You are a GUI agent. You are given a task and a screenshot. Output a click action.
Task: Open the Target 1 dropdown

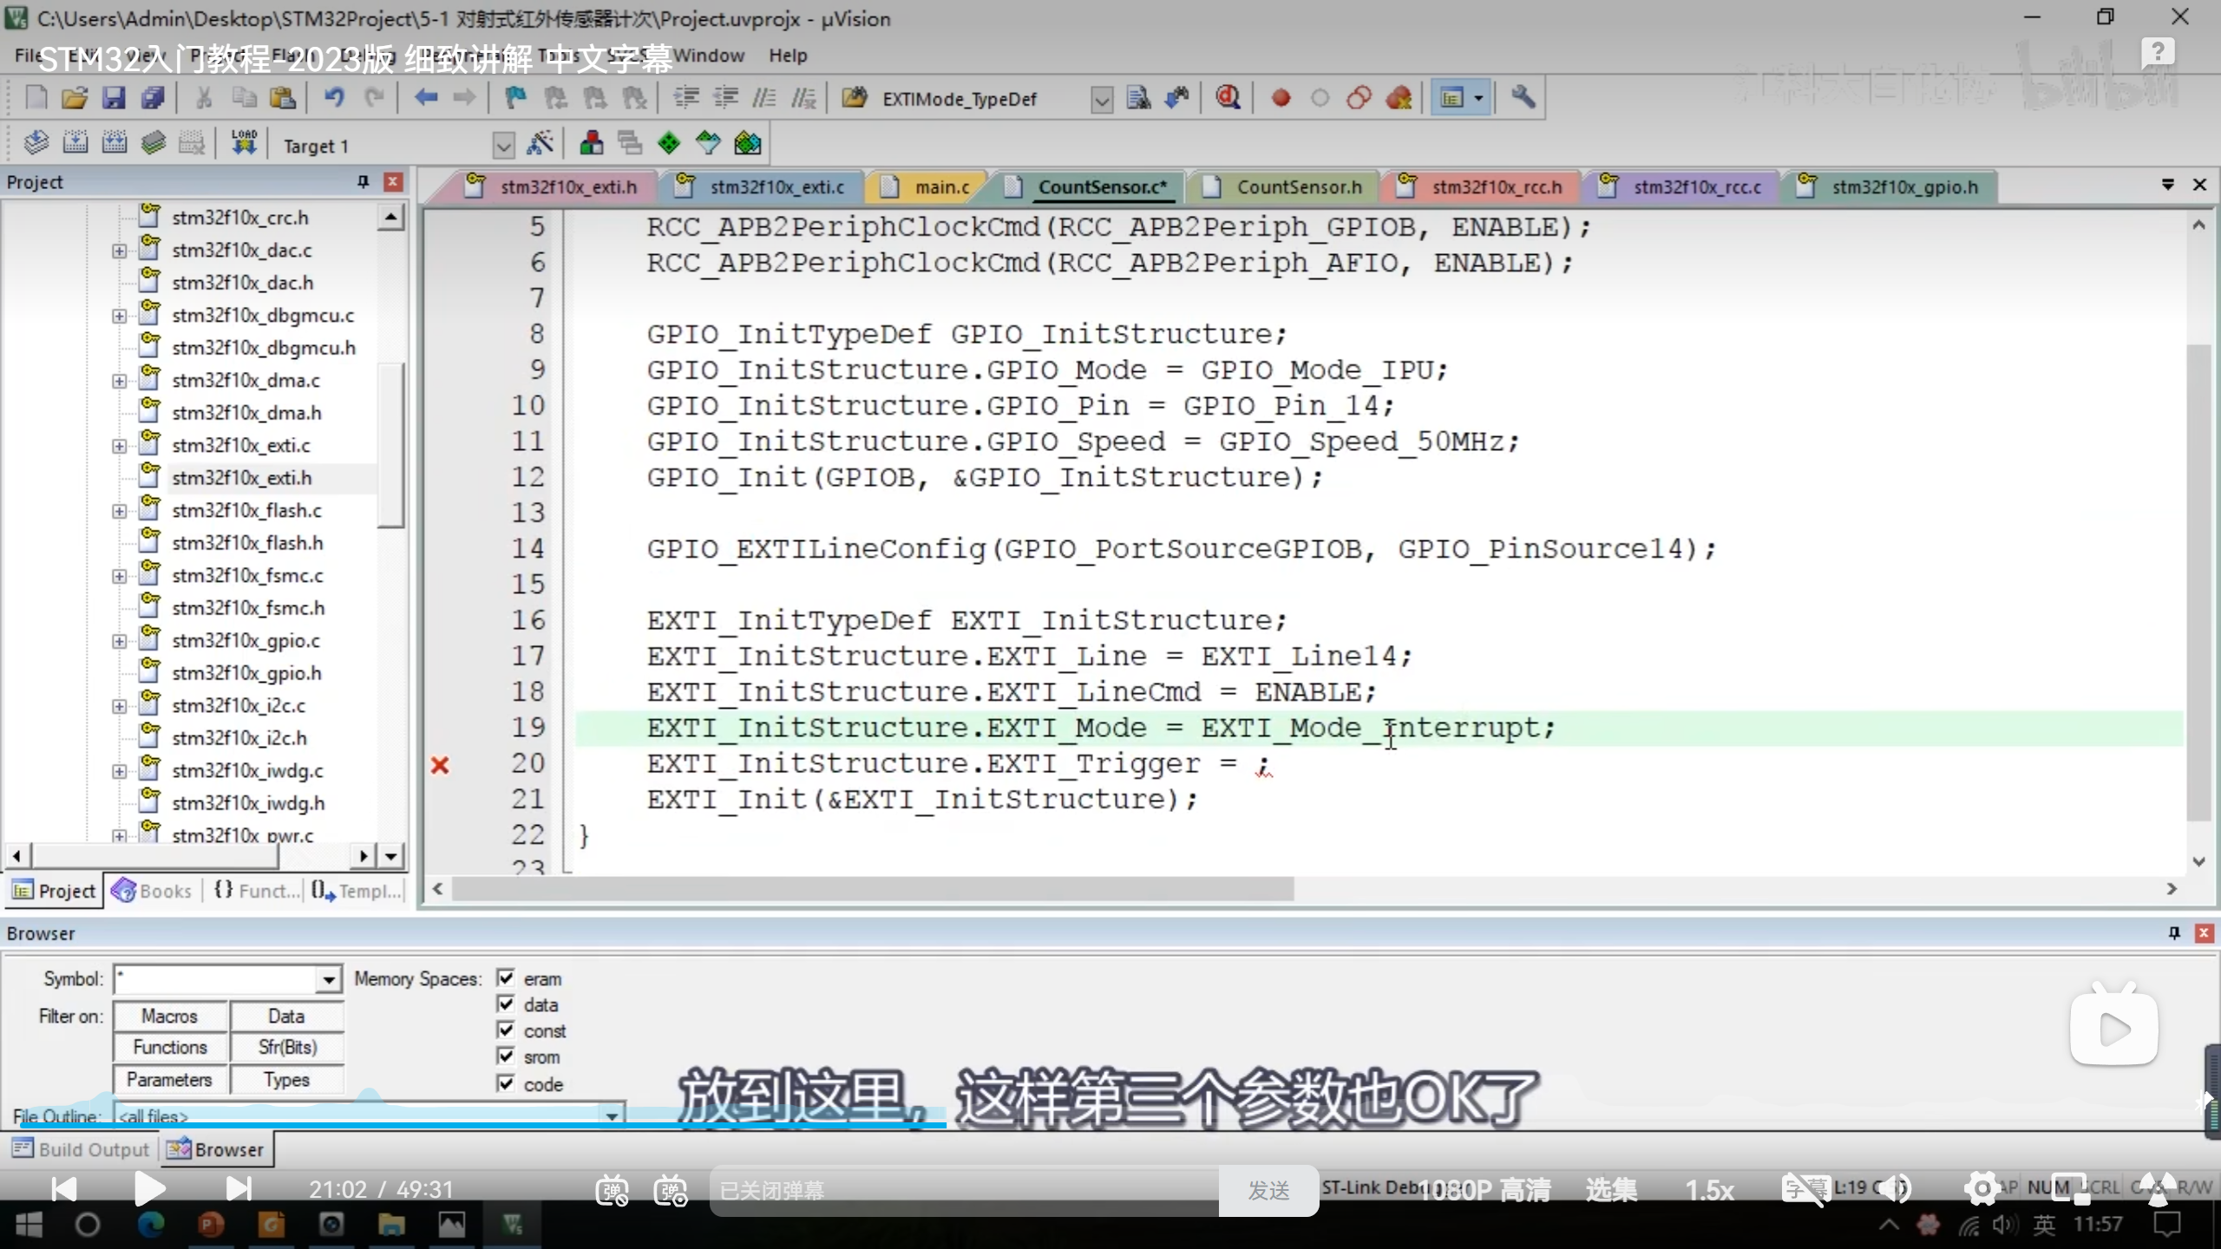click(x=503, y=146)
